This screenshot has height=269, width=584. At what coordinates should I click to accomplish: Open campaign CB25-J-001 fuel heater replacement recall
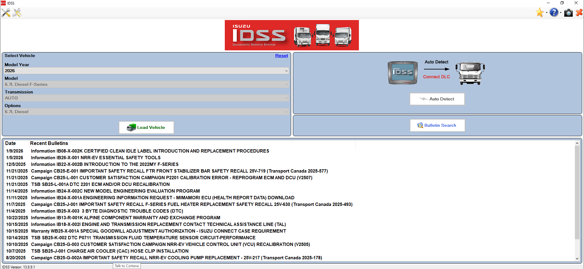click(x=192, y=204)
